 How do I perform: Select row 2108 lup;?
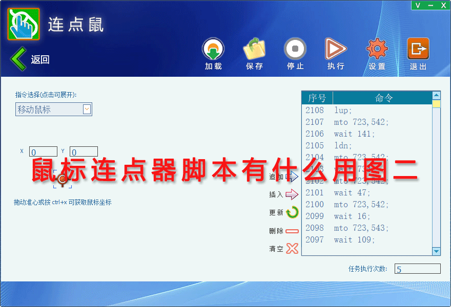click(367, 111)
